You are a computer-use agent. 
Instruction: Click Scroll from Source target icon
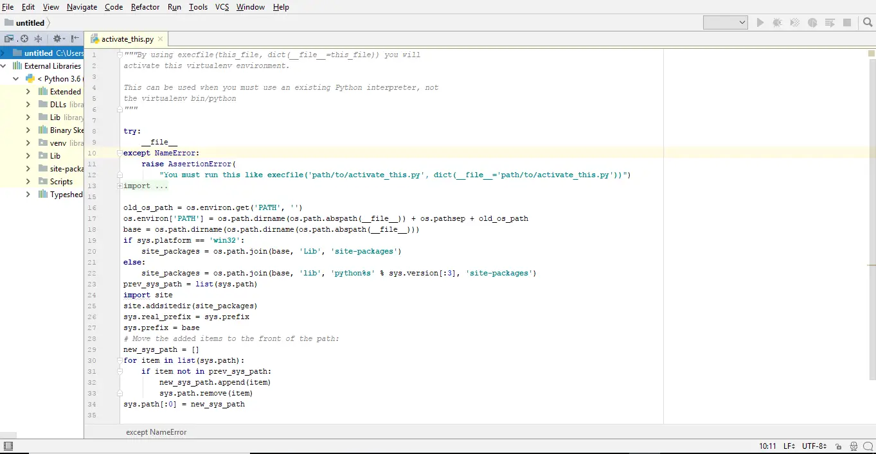pyautogui.click(x=24, y=39)
